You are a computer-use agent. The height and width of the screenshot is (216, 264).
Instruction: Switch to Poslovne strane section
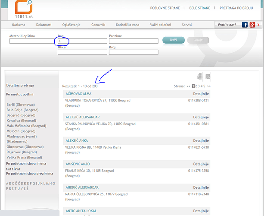[x=165, y=8]
